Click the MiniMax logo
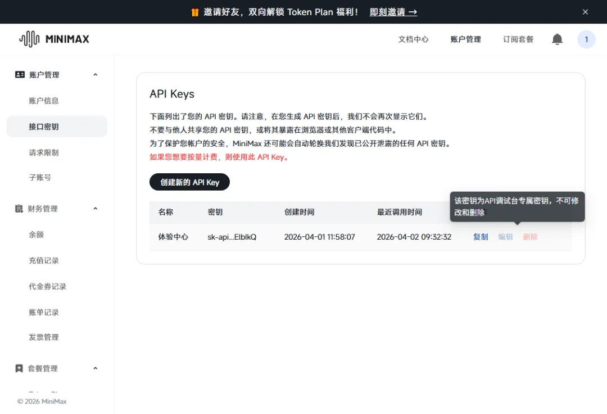Image resolution: width=607 pixels, height=414 pixels. pos(54,39)
